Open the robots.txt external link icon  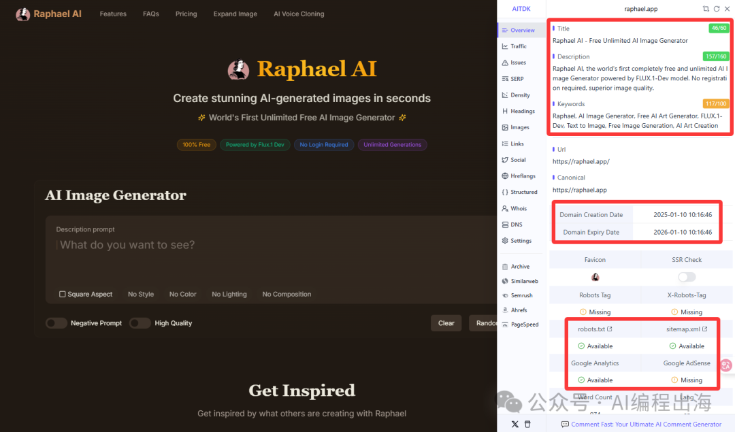pos(610,329)
